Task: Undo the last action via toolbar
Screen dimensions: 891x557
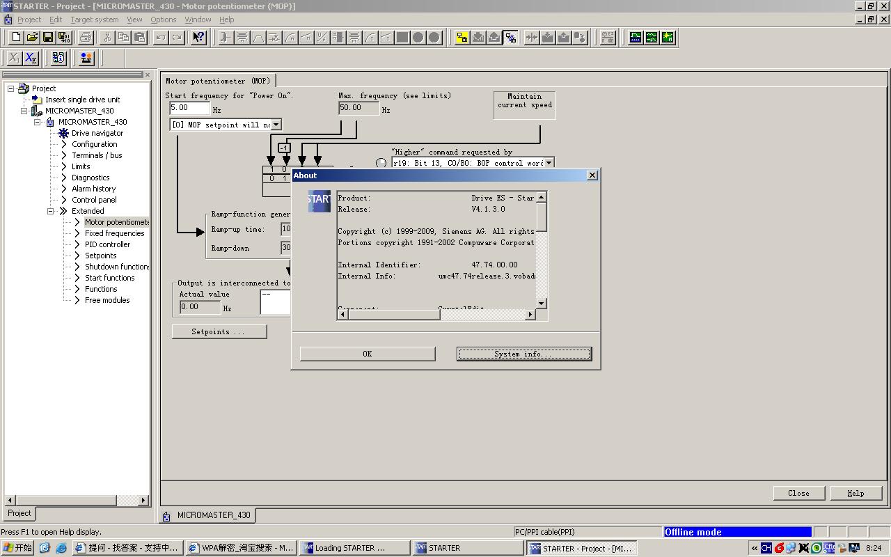Action: tap(161, 38)
